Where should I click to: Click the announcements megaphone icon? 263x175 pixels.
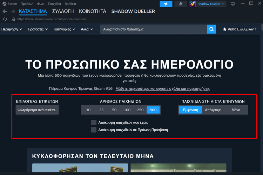coord(166,4)
